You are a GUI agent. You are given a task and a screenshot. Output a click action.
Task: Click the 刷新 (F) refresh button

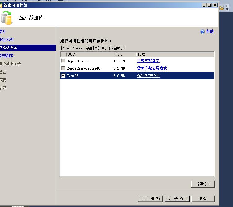click(x=203, y=184)
